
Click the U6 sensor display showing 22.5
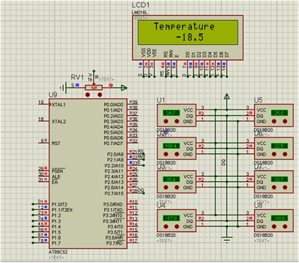pyautogui.click(x=279, y=146)
